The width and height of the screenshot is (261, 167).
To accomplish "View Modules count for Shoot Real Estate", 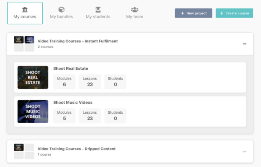I will 64,82.
